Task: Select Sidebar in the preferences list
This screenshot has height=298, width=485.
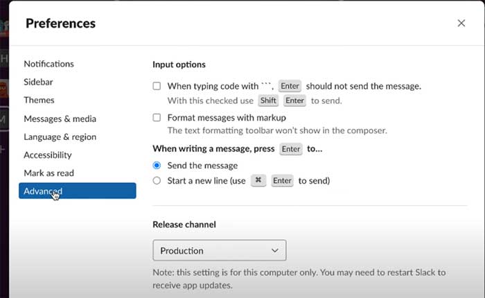Action: (38, 82)
